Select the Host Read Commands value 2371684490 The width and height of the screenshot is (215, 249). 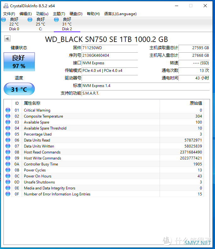click(191, 152)
